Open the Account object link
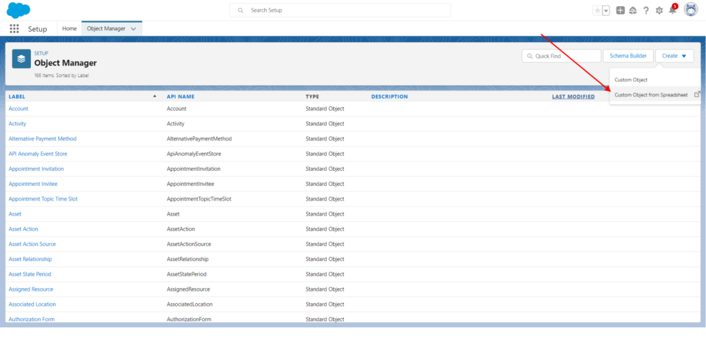Screen dimensions: 706x363 [x=19, y=108]
